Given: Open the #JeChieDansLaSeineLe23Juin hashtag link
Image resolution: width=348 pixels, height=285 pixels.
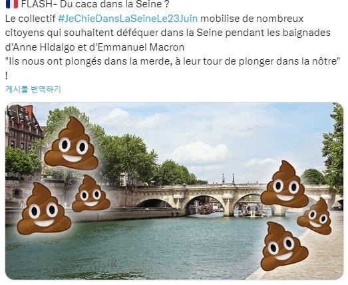Looking at the screenshot, I should (x=128, y=19).
